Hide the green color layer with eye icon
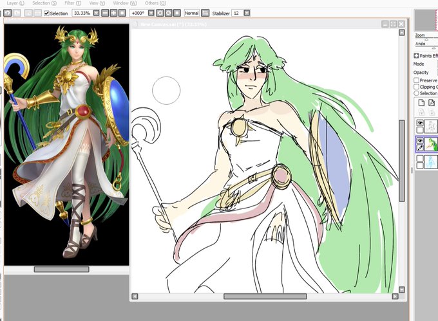This screenshot has height=321, width=438. pos(420,141)
